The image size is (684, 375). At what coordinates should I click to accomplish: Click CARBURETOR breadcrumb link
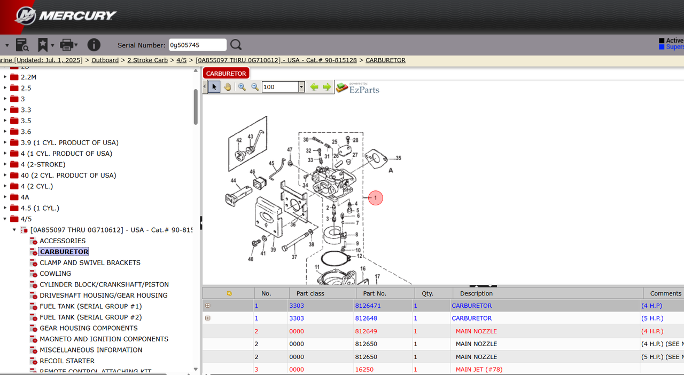tap(385, 60)
